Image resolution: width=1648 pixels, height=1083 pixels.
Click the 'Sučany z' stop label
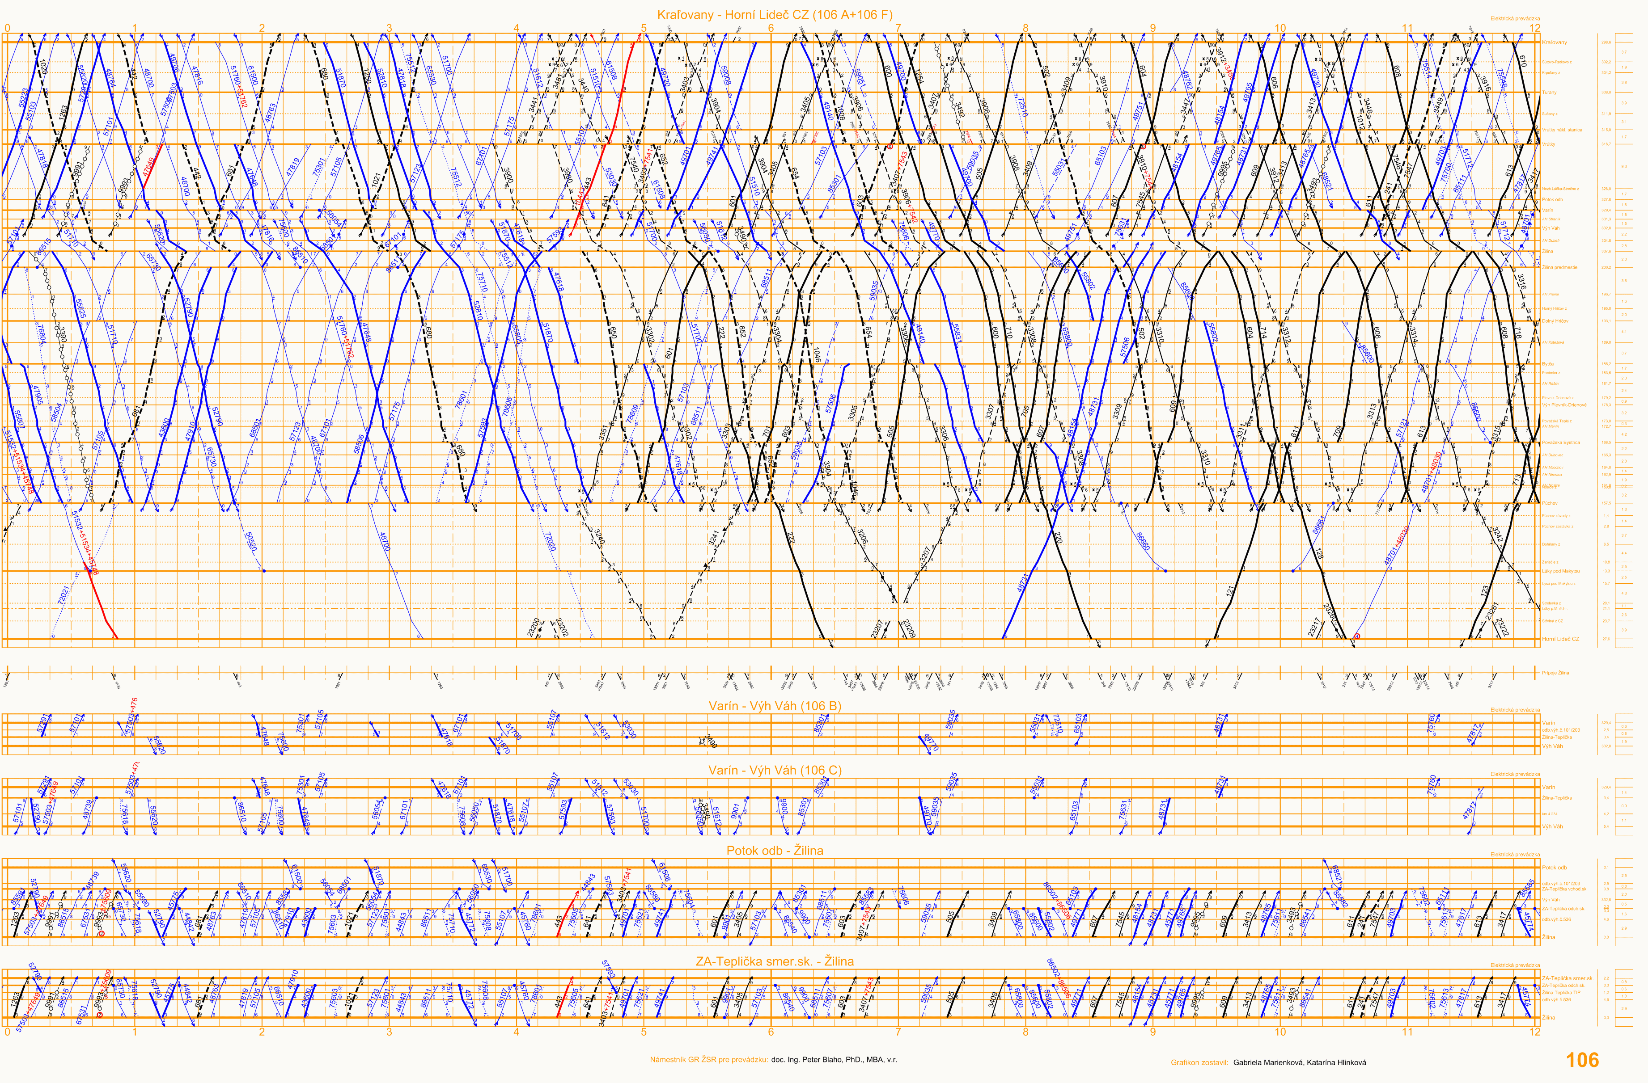tap(1550, 114)
